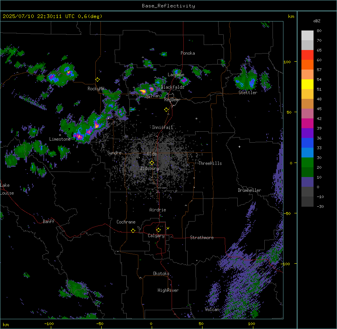
Task: Click the Drumheller label
Action: 249,190
